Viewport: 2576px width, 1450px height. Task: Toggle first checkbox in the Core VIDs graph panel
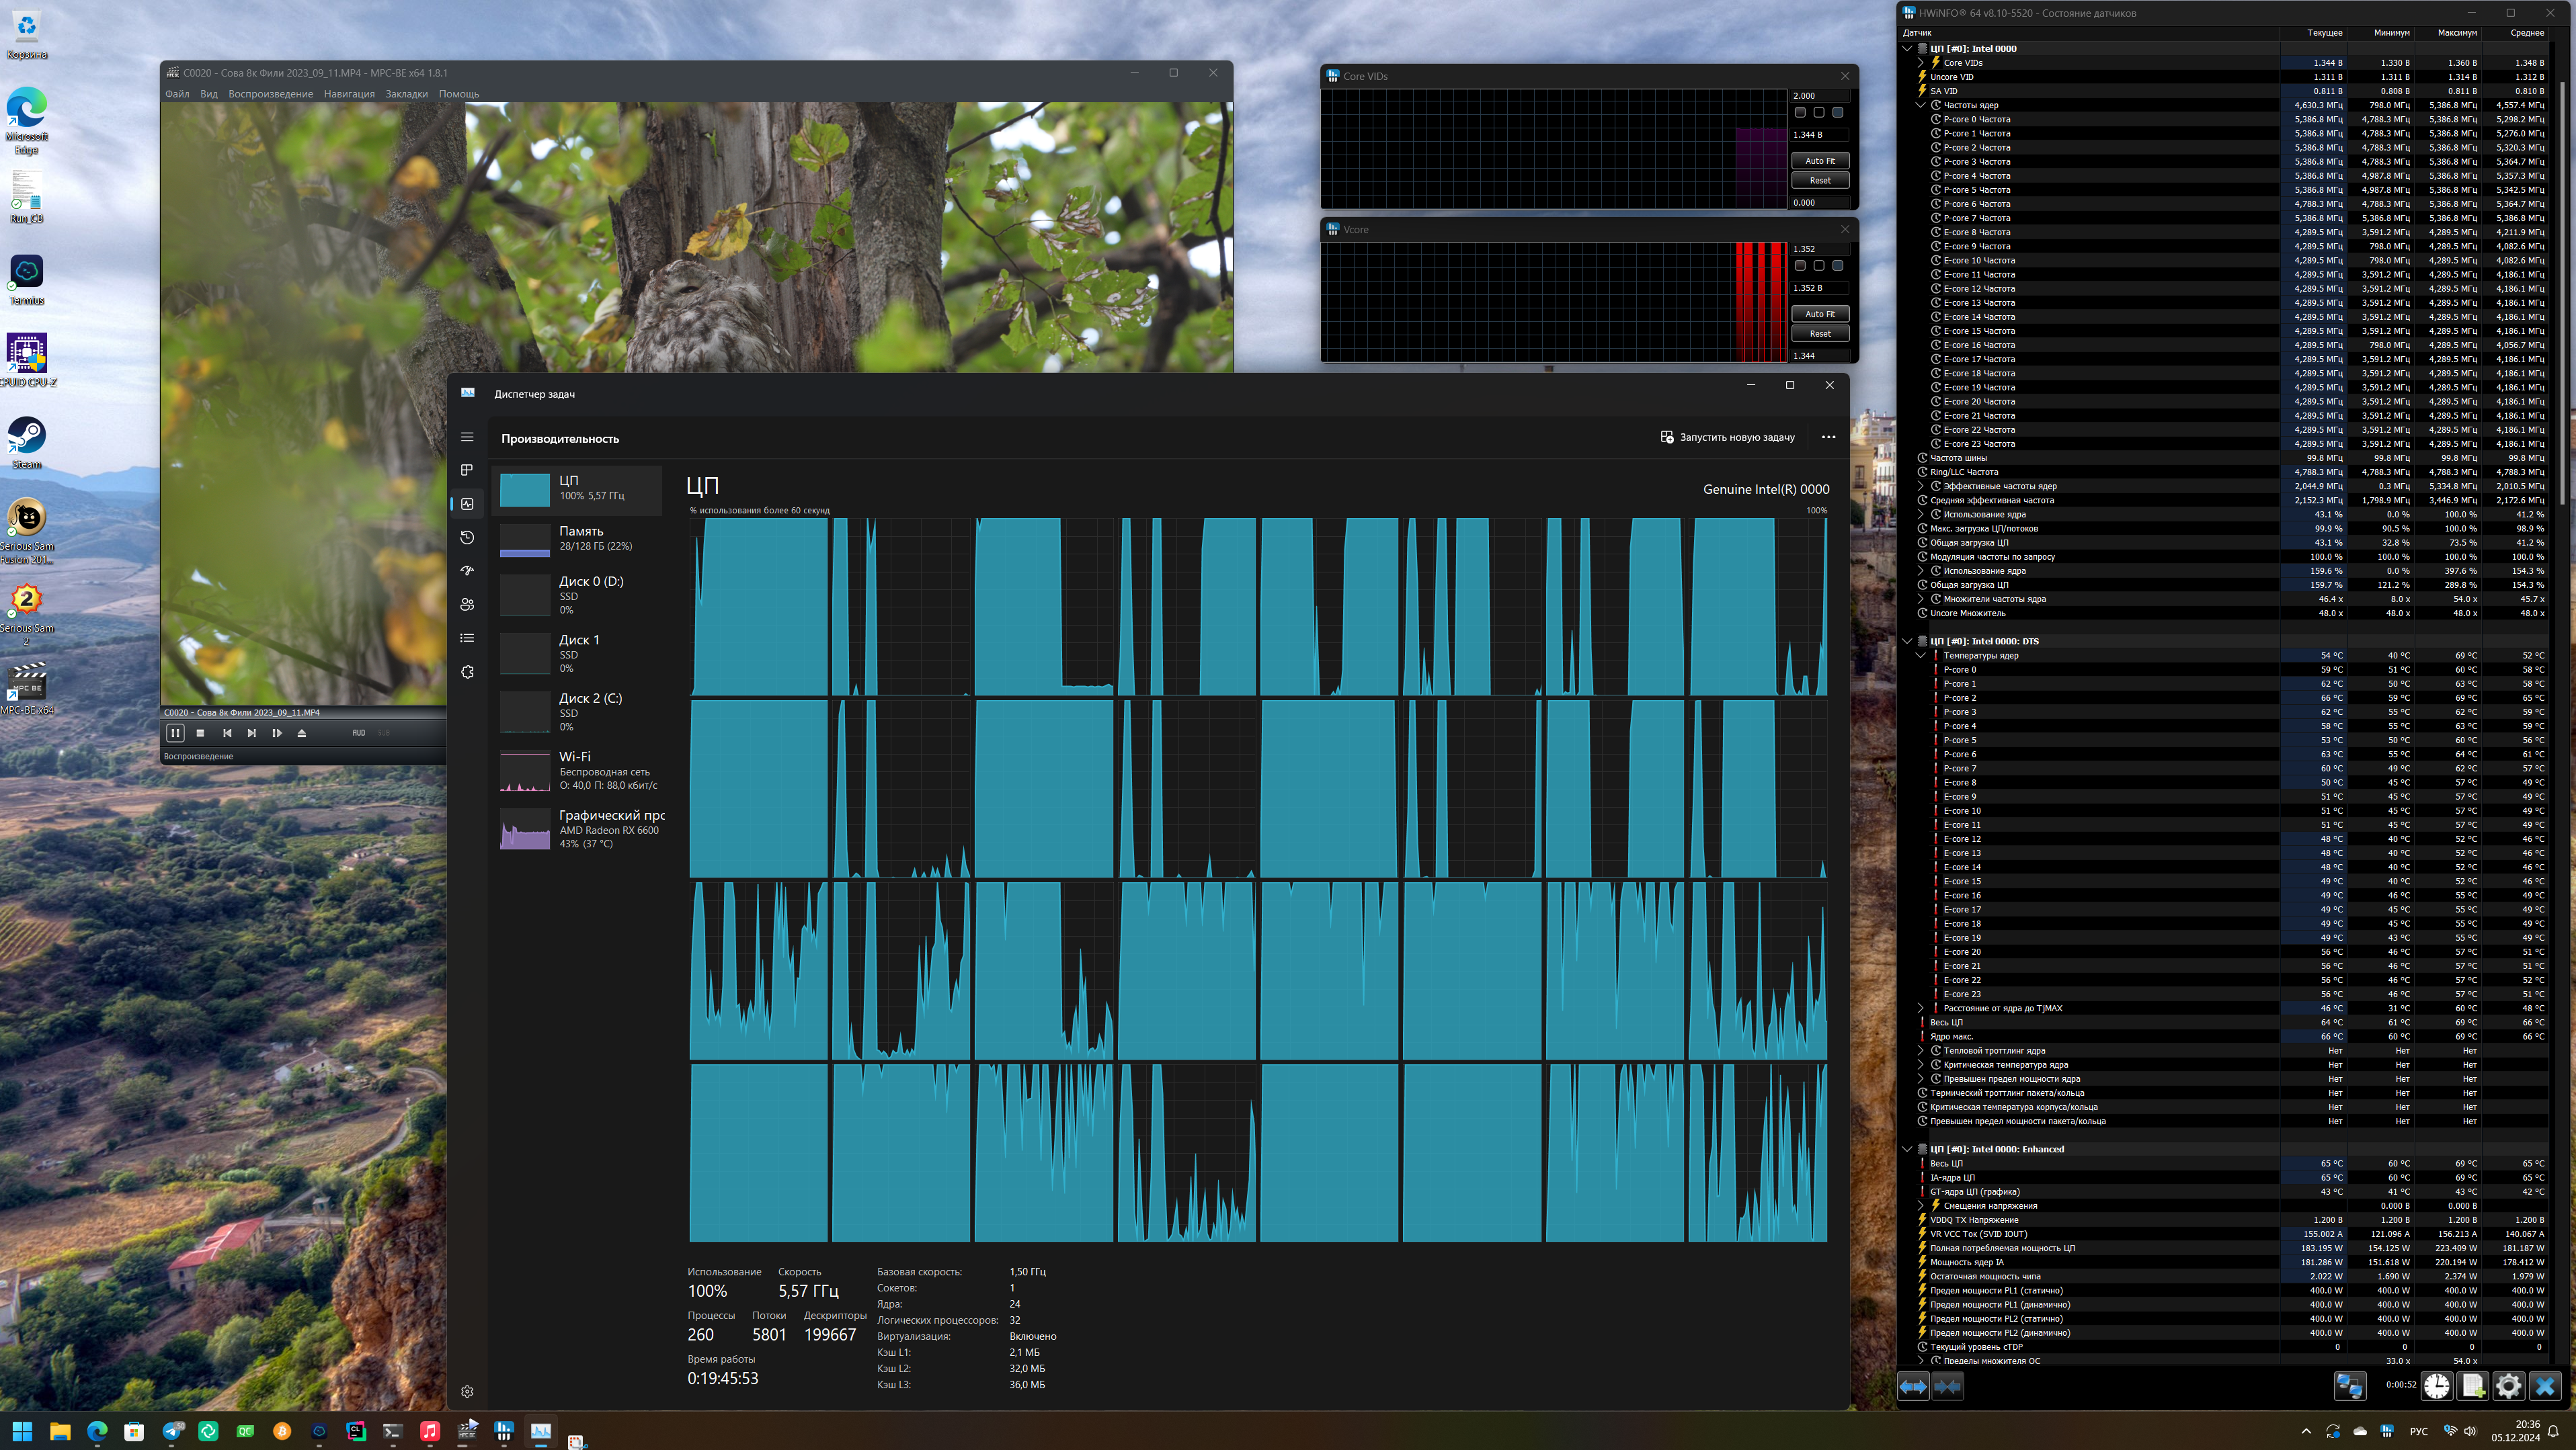point(1800,113)
